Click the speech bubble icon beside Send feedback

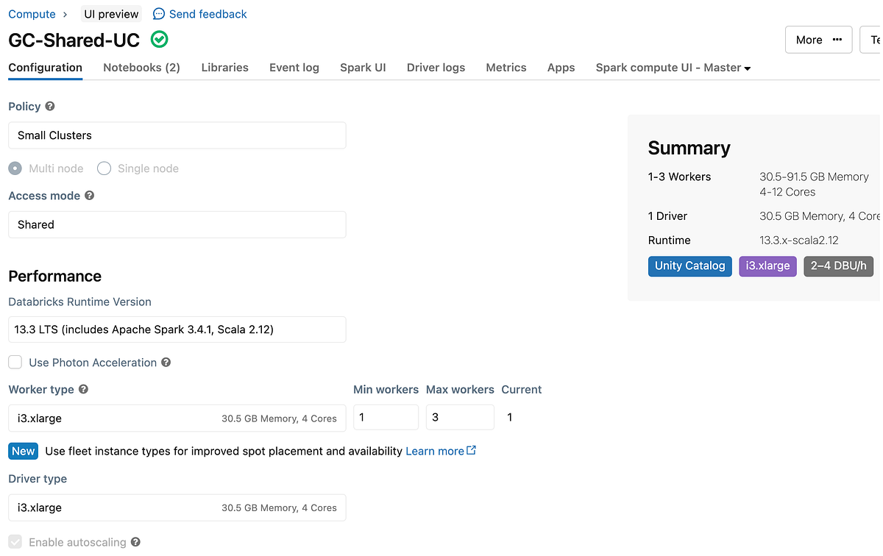click(x=158, y=13)
